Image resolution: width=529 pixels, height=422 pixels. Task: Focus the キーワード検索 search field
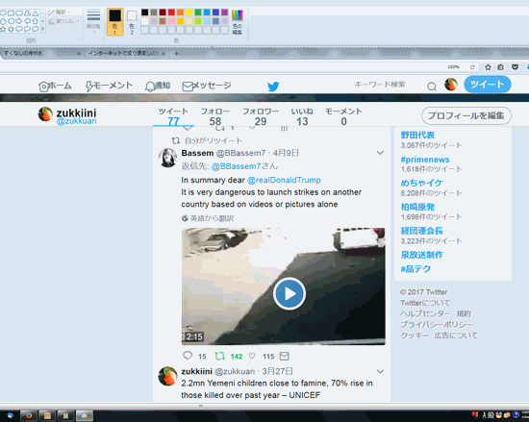[x=380, y=85]
